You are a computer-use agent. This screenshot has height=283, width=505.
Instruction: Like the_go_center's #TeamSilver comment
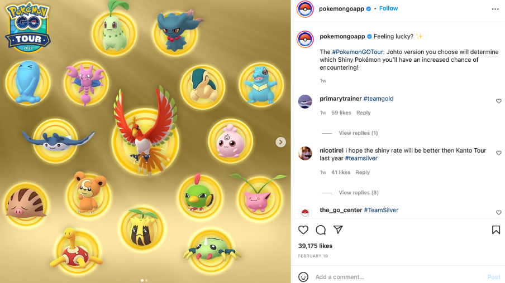click(x=498, y=213)
